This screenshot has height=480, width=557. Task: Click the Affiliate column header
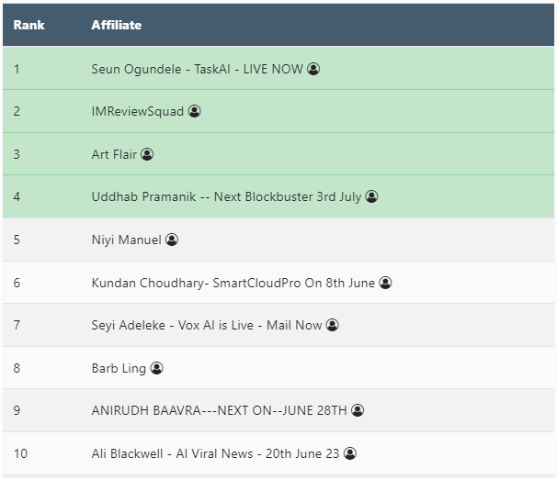[x=117, y=25]
